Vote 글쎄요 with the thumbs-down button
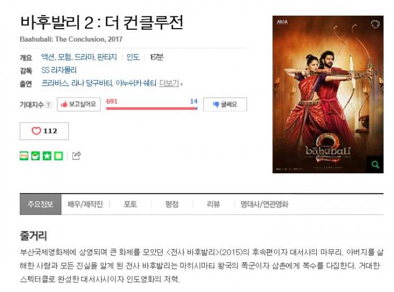Screen dimensions: 394x292 click(225, 104)
